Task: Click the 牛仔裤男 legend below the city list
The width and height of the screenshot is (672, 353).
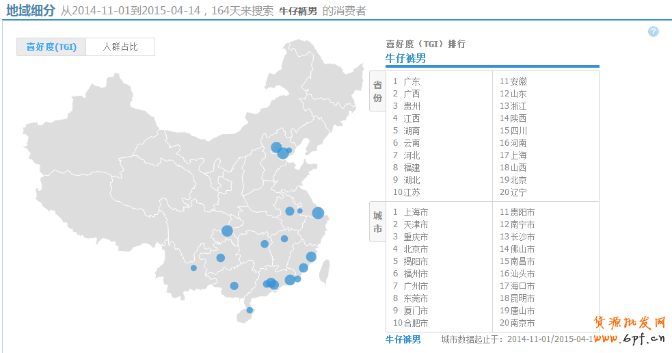Action: (403, 339)
